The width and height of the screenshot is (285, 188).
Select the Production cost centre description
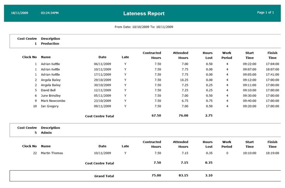(50, 44)
